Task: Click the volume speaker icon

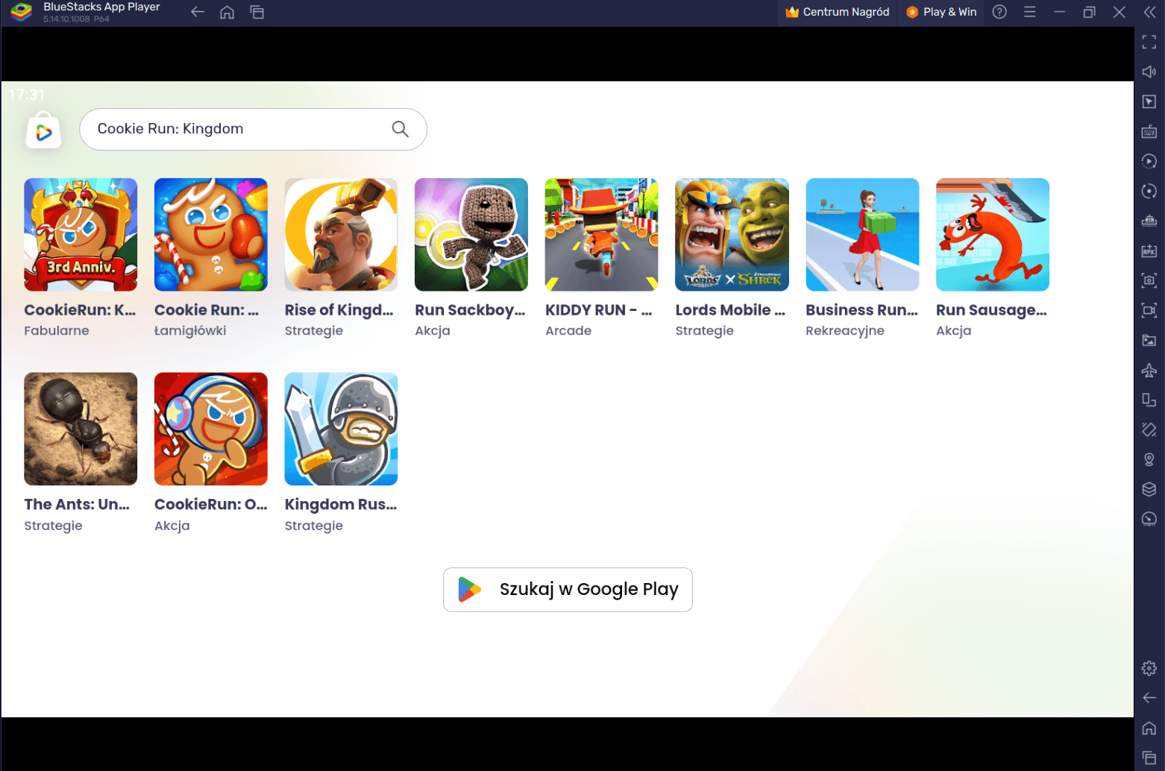Action: (1149, 72)
